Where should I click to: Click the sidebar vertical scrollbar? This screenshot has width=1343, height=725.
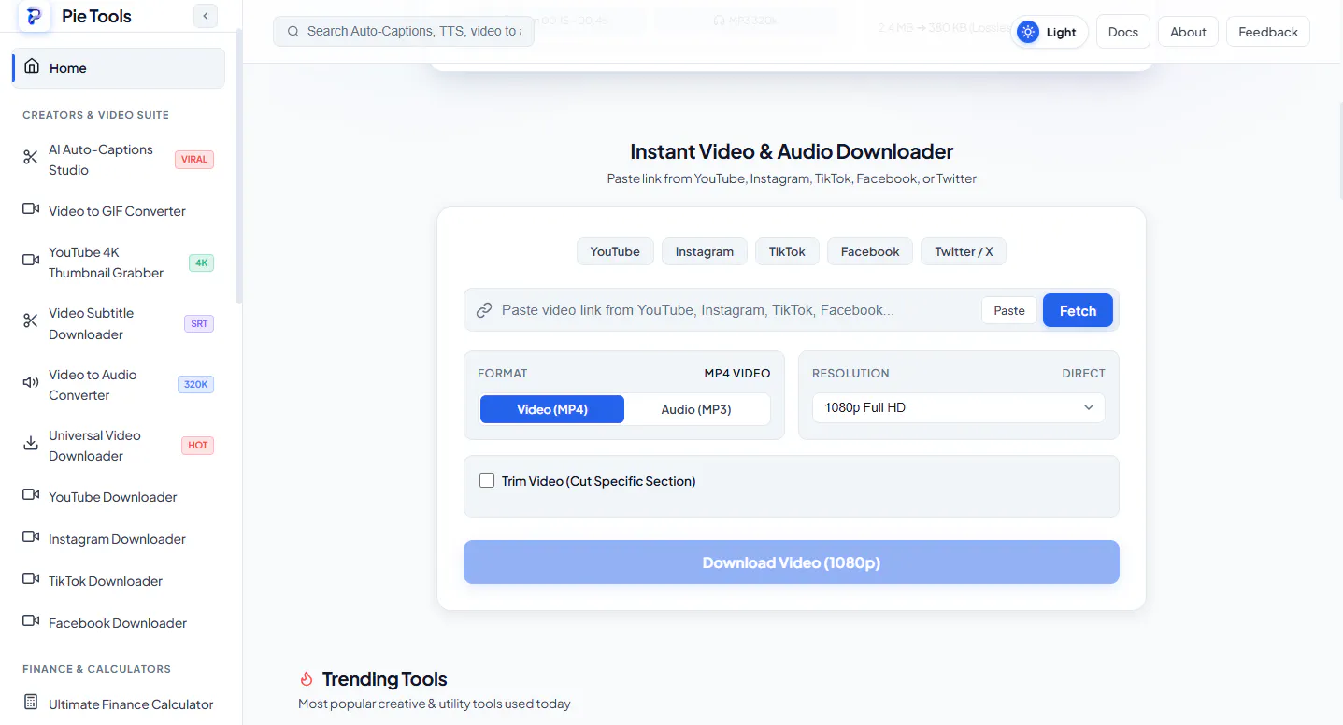(239, 166)
